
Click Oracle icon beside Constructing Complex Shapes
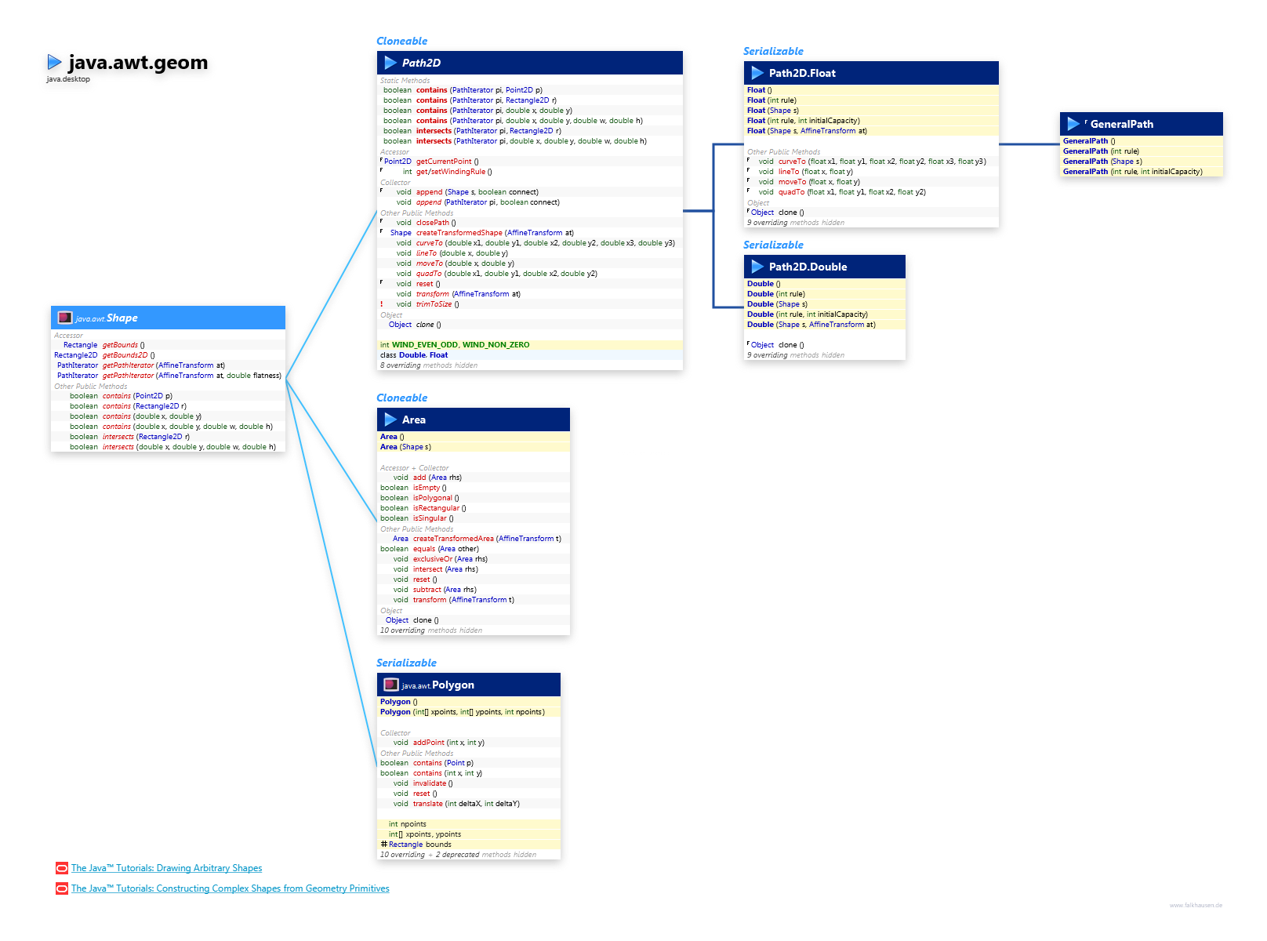(62, 888)
